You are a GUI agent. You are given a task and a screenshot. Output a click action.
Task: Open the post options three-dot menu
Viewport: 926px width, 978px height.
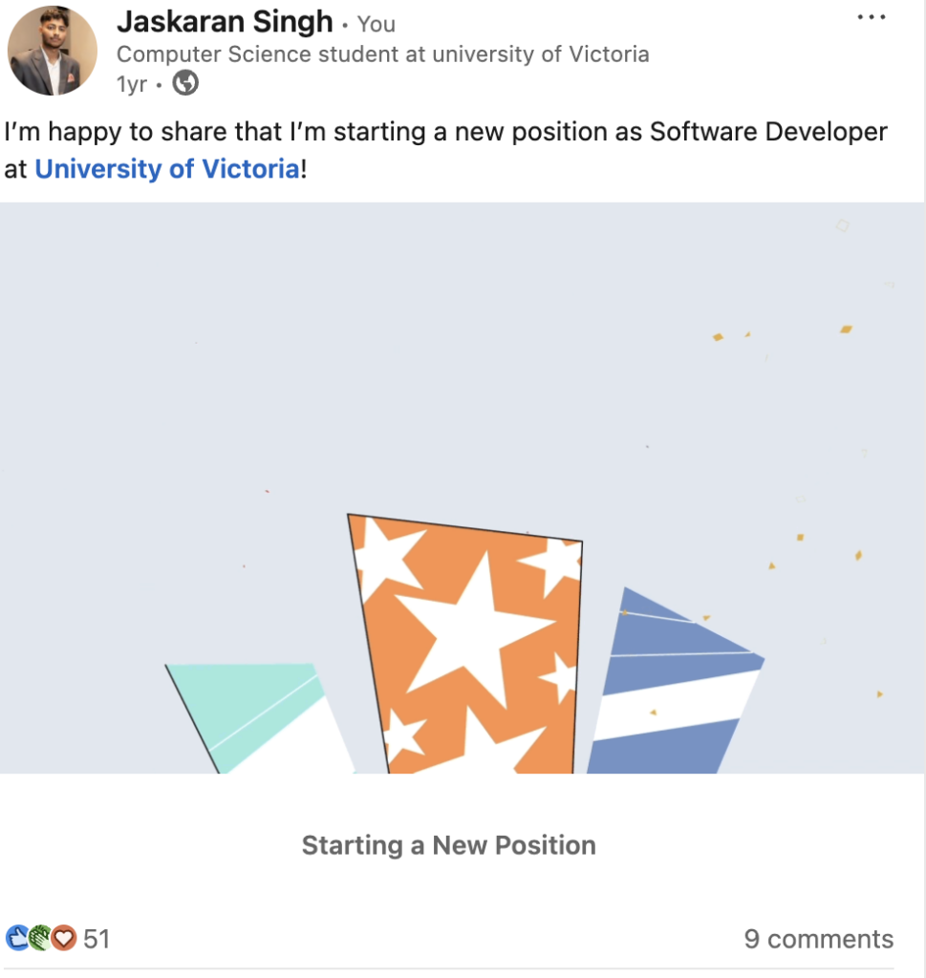point(871,18)
